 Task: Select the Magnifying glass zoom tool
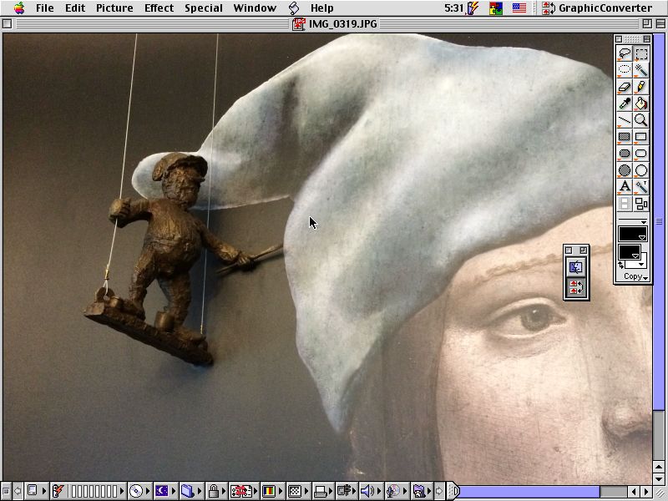[x=641, y=120]
